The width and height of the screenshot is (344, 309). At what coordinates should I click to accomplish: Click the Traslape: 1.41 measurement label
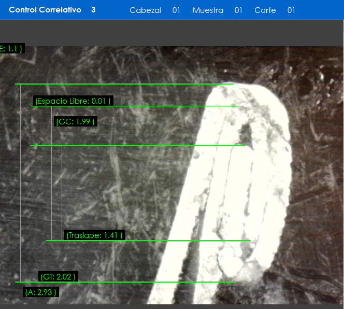94,235
